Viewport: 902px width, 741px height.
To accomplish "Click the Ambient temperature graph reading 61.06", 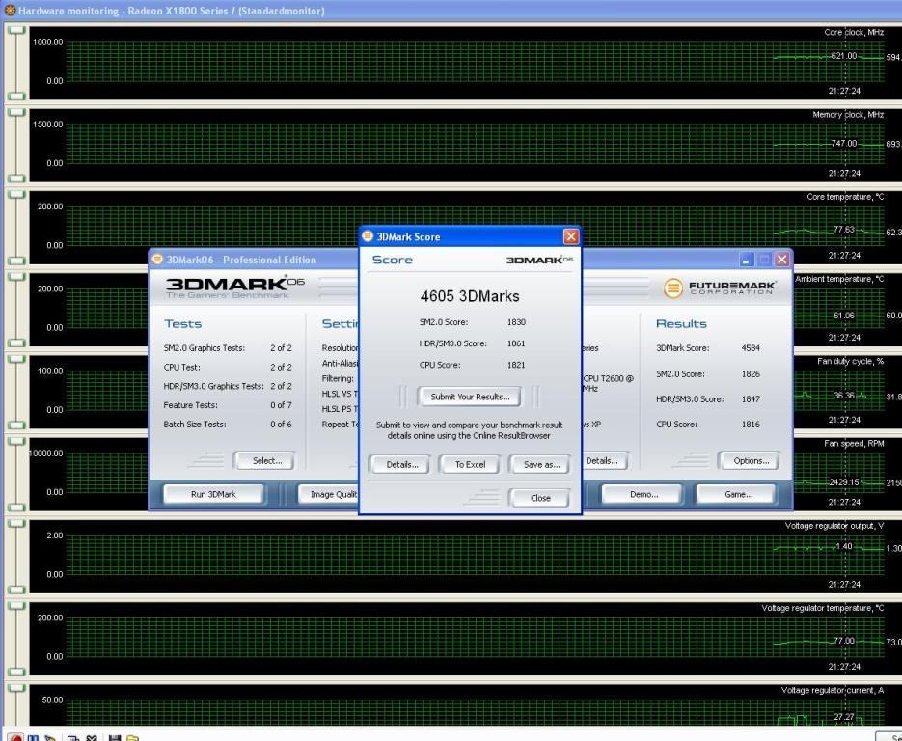I will click(x=844, y=316).
